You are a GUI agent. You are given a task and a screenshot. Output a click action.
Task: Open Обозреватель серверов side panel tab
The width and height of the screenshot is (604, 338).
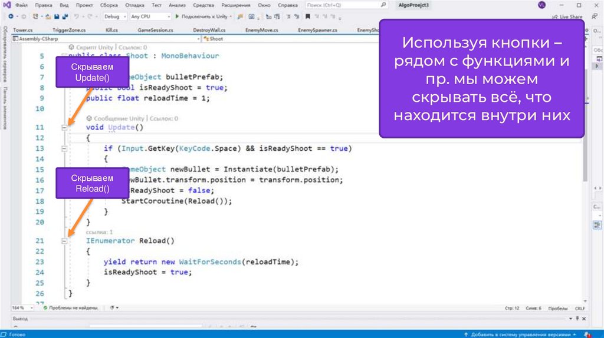tap(5, 54)
